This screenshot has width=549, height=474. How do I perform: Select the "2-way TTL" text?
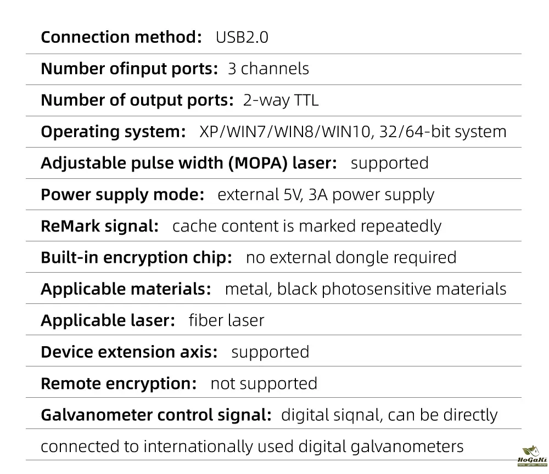[x=281, y=100]
